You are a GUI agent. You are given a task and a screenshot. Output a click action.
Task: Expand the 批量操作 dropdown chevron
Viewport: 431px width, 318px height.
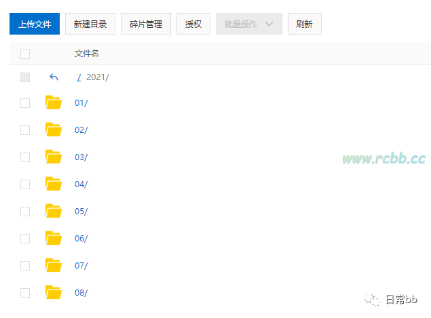(x=269, y=24)
